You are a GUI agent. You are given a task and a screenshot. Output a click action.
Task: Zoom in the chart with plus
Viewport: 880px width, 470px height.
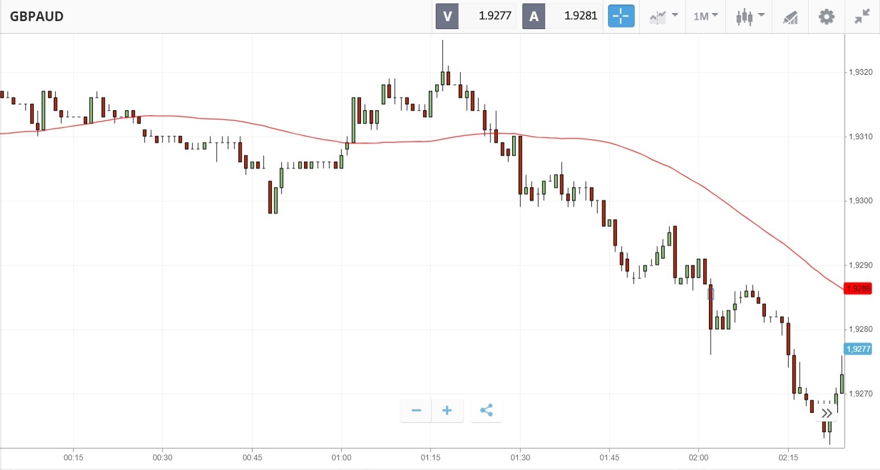[447, 410]
